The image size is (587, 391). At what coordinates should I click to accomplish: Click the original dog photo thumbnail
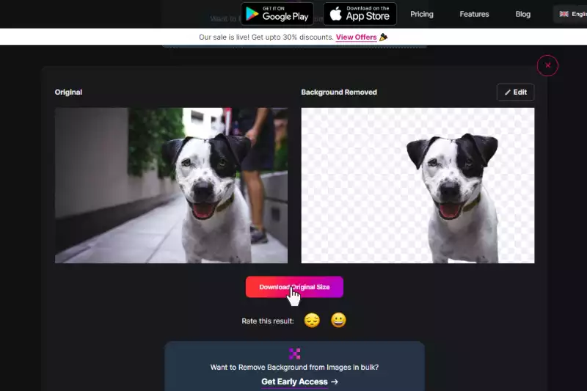click(x=171, y=186)
